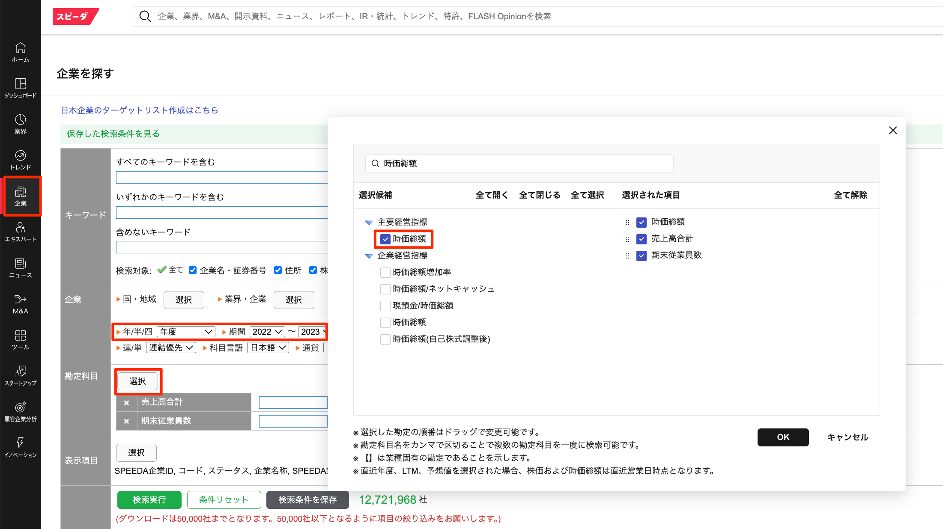The height and width of the screenshot is (529, 943).
Task: Open the 年度 period type dropdown
Action: [x=186, y=332]
